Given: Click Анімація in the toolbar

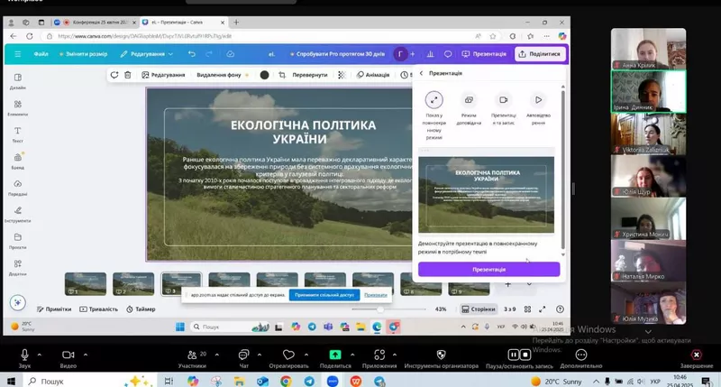Looking at the screenshot, I should 373,75.
